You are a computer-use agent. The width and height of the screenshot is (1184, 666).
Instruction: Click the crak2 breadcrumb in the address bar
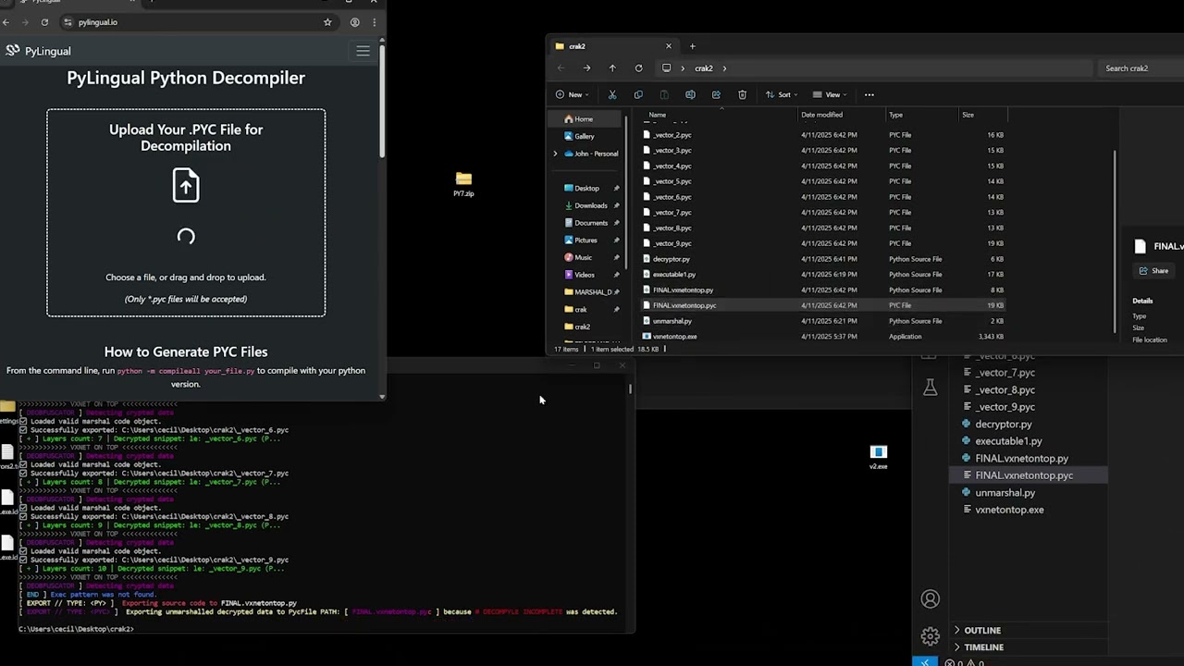pos(704,68)
